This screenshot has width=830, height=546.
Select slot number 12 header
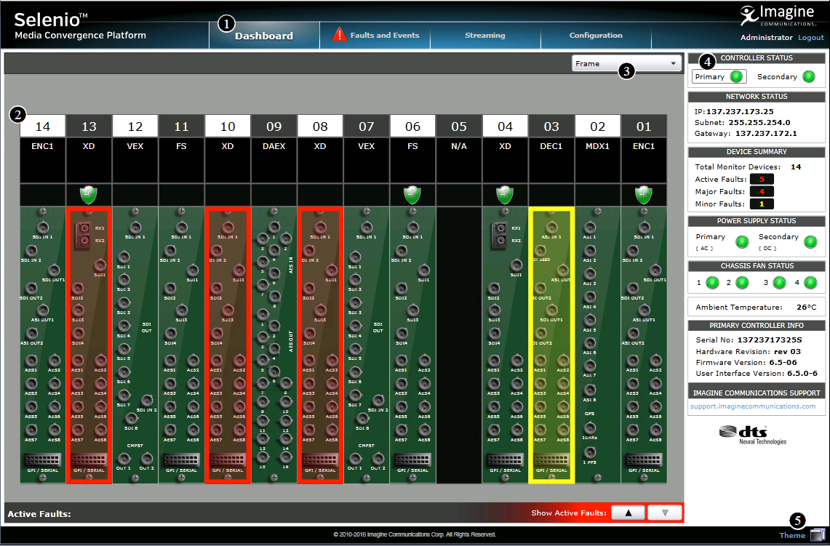(x=135, y=127)
